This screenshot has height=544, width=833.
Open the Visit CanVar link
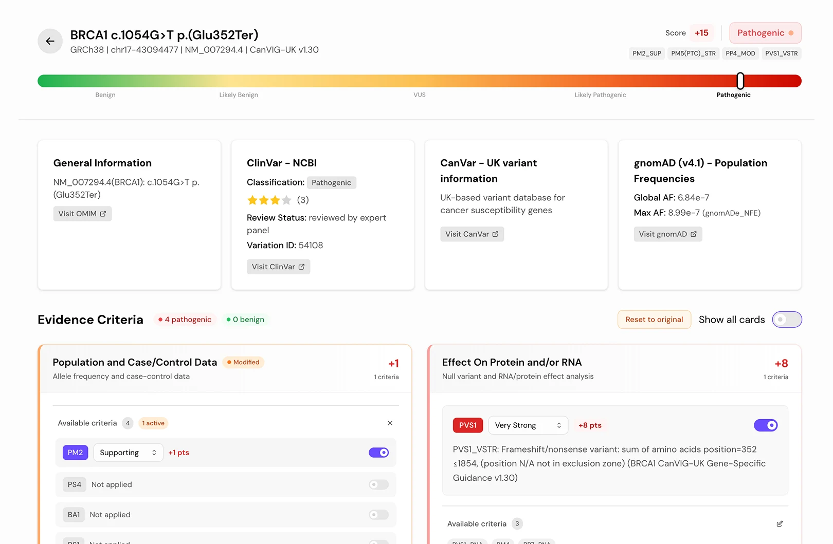pyautogui.click(x=472, y=234)
